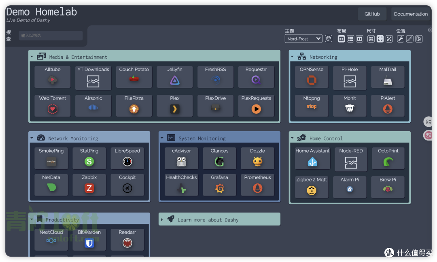Launch Airsonic tile
The image size is (437, 262).
click(x=93, y=105)
